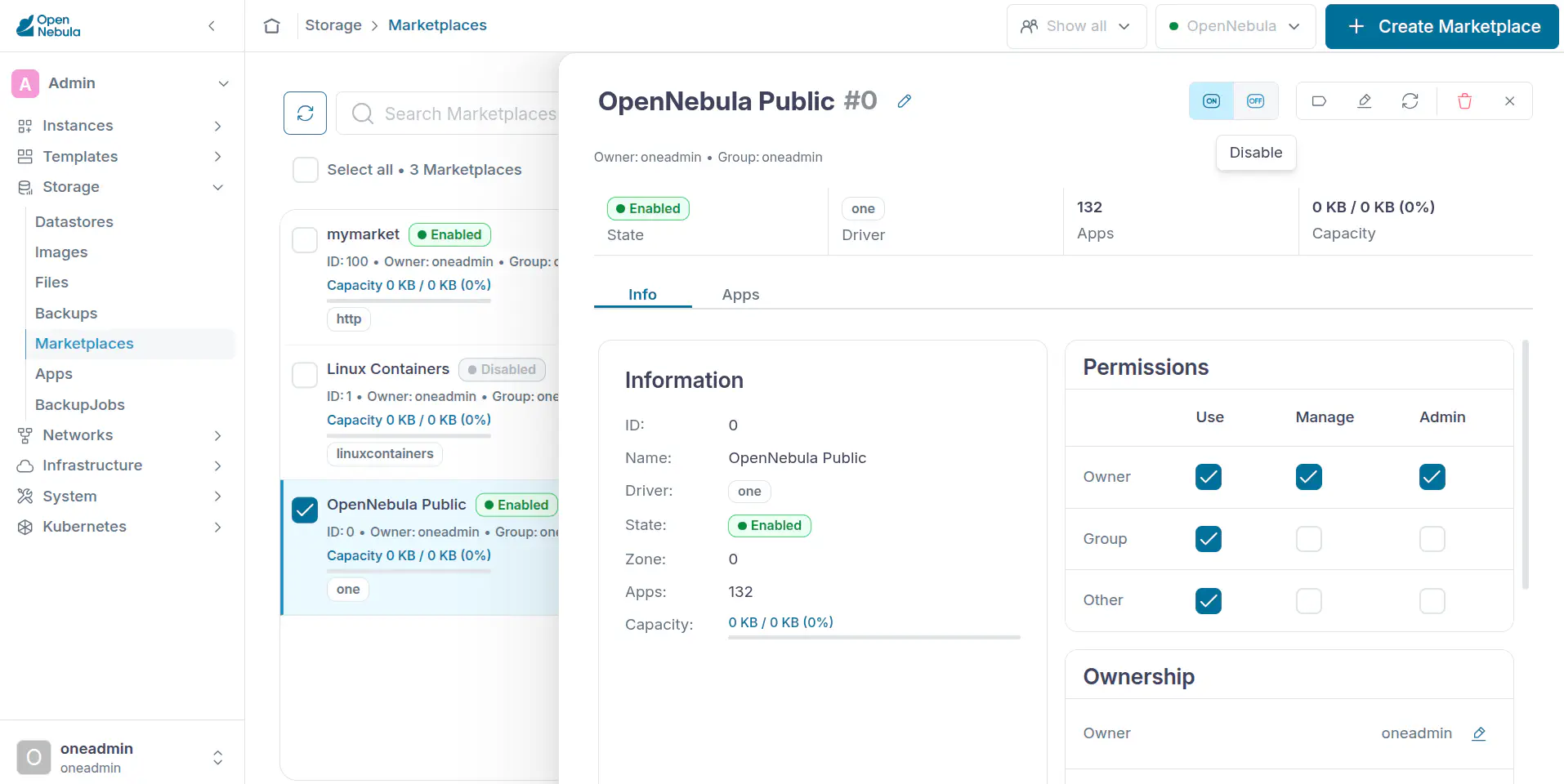Open Apps in the sidebar
This screenshot has height=784, width=1564.
click(x=54, y=374)
